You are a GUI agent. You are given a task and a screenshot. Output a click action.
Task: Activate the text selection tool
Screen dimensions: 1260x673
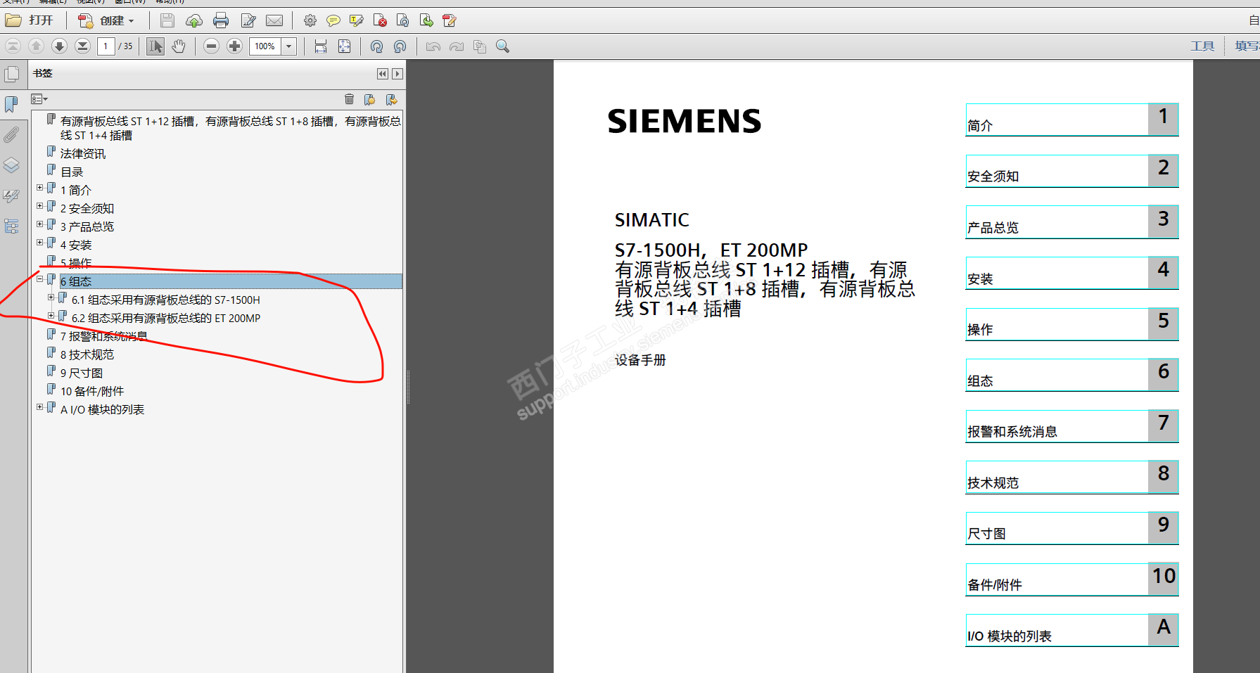click(155, 46)
